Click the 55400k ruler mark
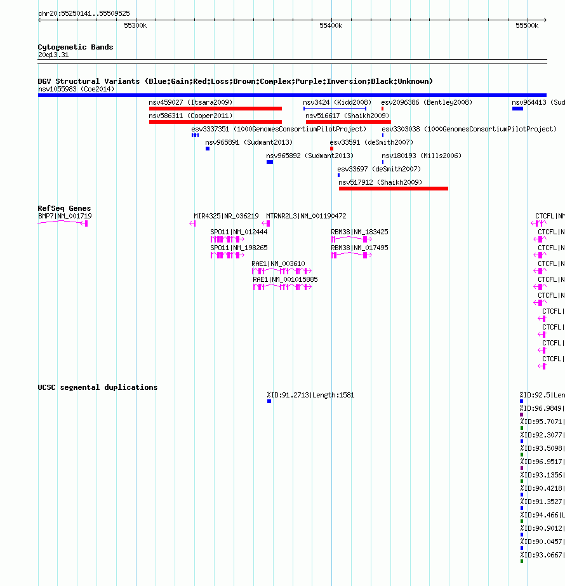 331,25
